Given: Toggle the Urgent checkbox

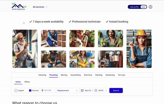Looking at the screenshot, I should 16,91.
